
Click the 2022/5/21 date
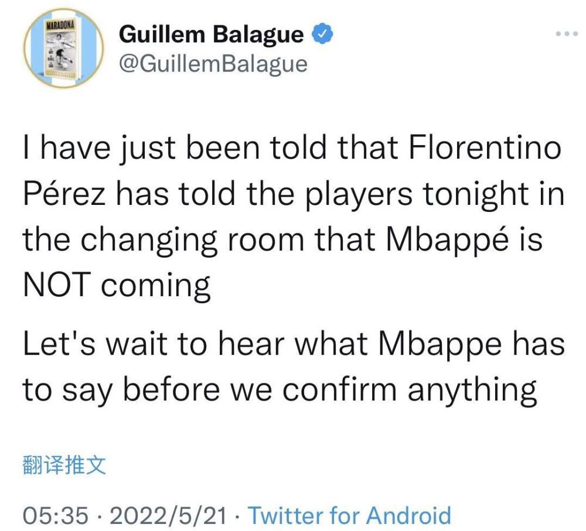(x=170, y=515)
